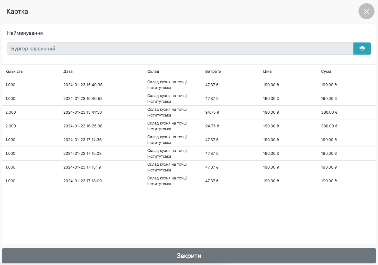378x265 pixels.
Task: Select the date 2024-01-23 15:40:38 entry
Action: click(x=83, y=85)
